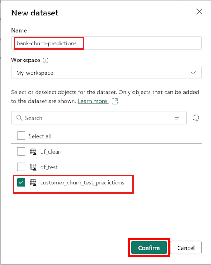Viewport: 211px width, 265px height.
Task: Select the customer_churn_test_predictions label
Action: [82, 183]
